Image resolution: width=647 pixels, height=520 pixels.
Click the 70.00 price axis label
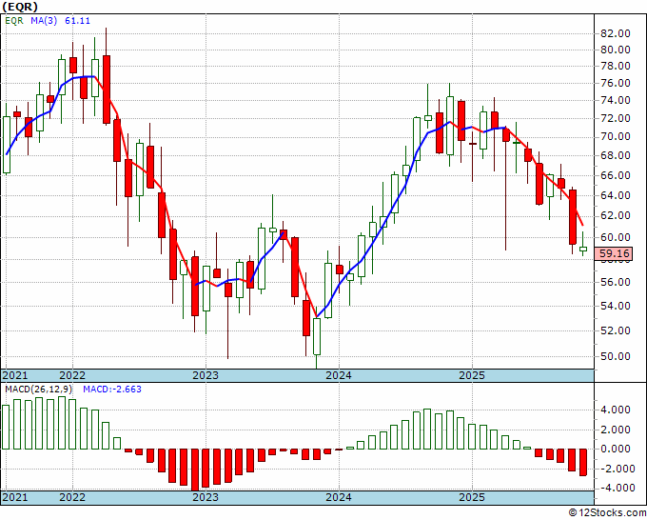[615, 137]
